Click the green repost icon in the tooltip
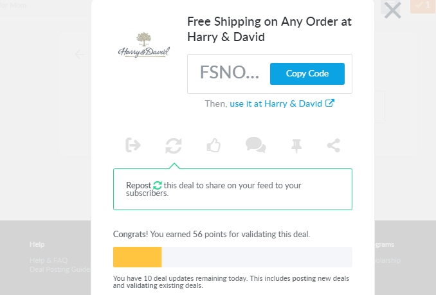The image size is (436, 295). 158,185
